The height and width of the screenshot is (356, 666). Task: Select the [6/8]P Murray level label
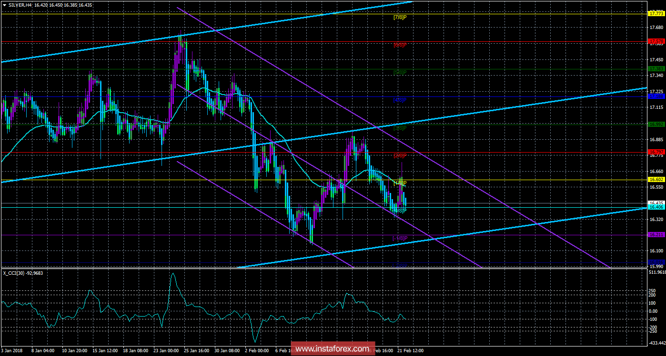401,45
